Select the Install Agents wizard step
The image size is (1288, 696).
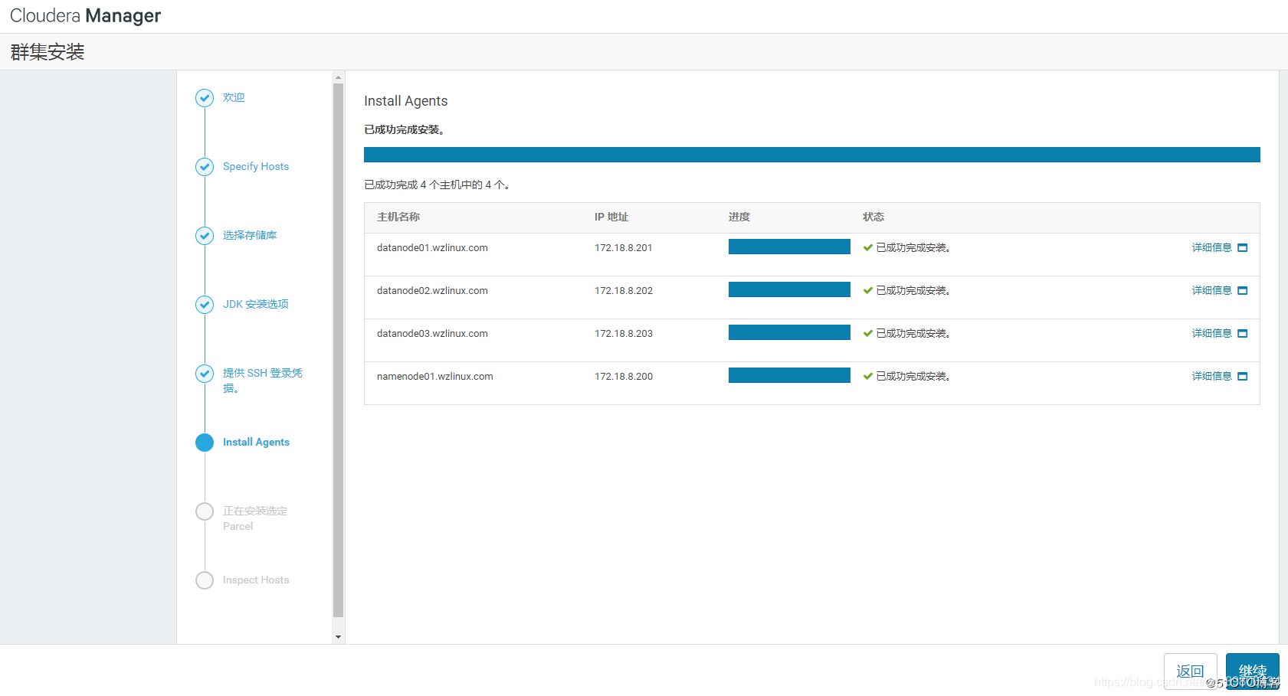[x=256, y=442]
